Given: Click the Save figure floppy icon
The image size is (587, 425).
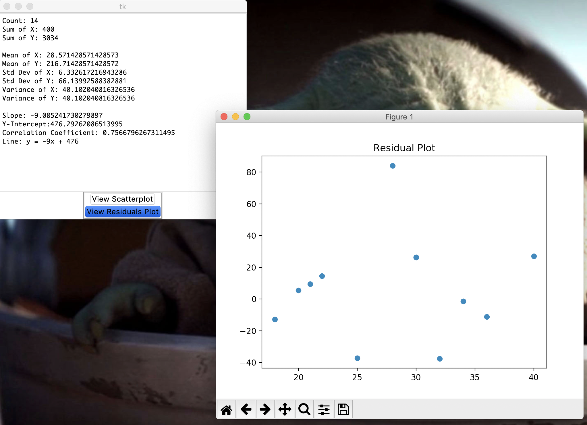Looking at the screenshot, I should pos(343,409).
